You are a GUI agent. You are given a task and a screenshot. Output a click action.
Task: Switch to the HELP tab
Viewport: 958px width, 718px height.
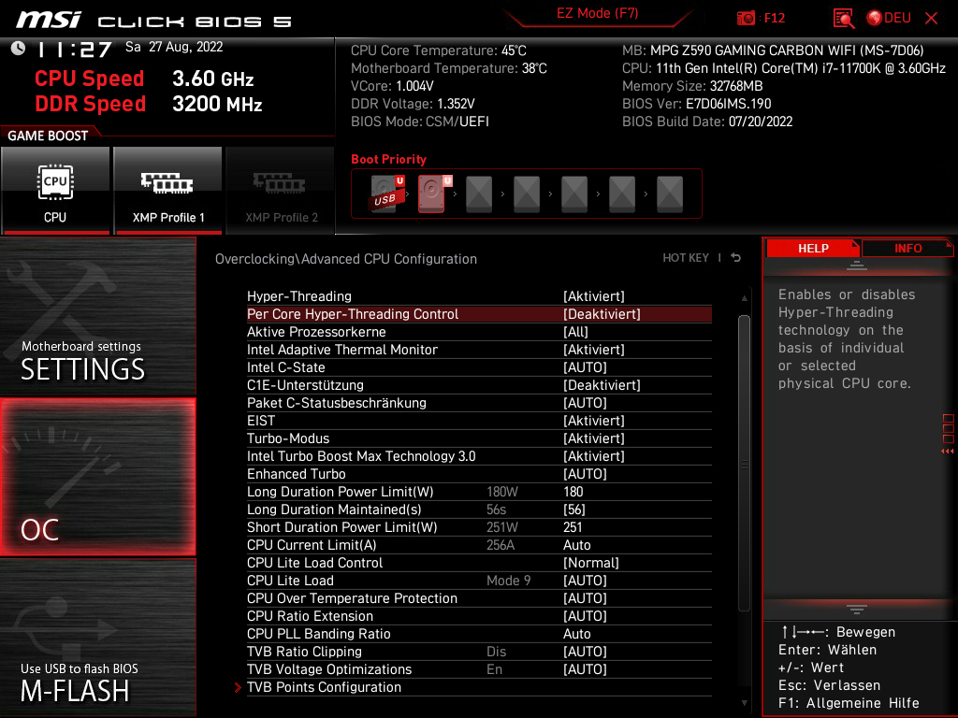[813, 249]
